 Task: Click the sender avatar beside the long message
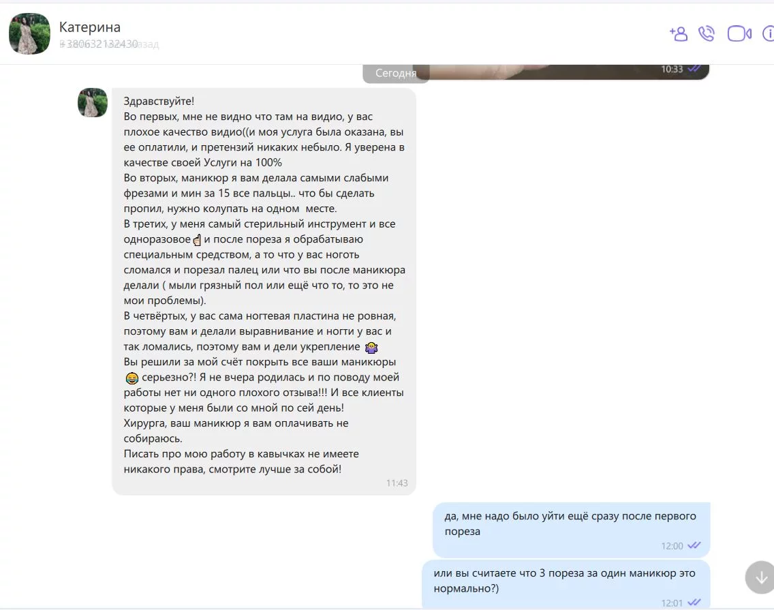click(x=92, y=102)
